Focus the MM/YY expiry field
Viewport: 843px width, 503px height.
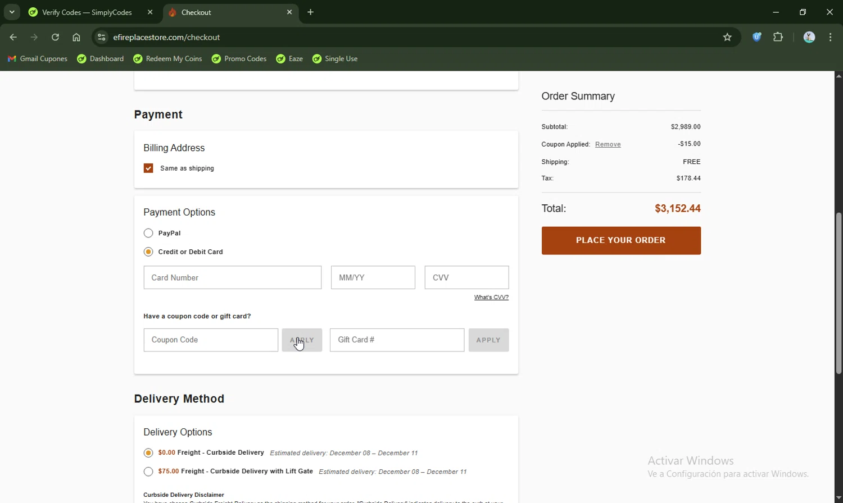click(x=373, y=277)
